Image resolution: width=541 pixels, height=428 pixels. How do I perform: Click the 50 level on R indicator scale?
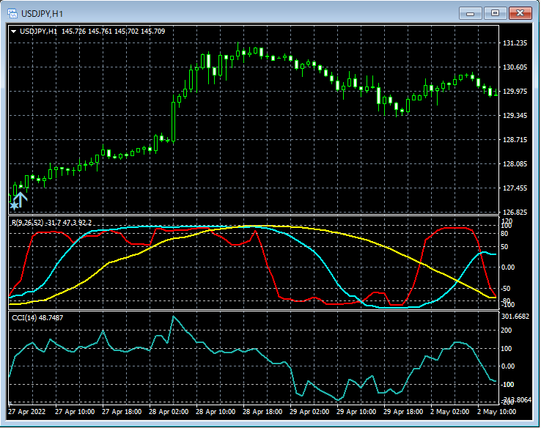point(504,246)
